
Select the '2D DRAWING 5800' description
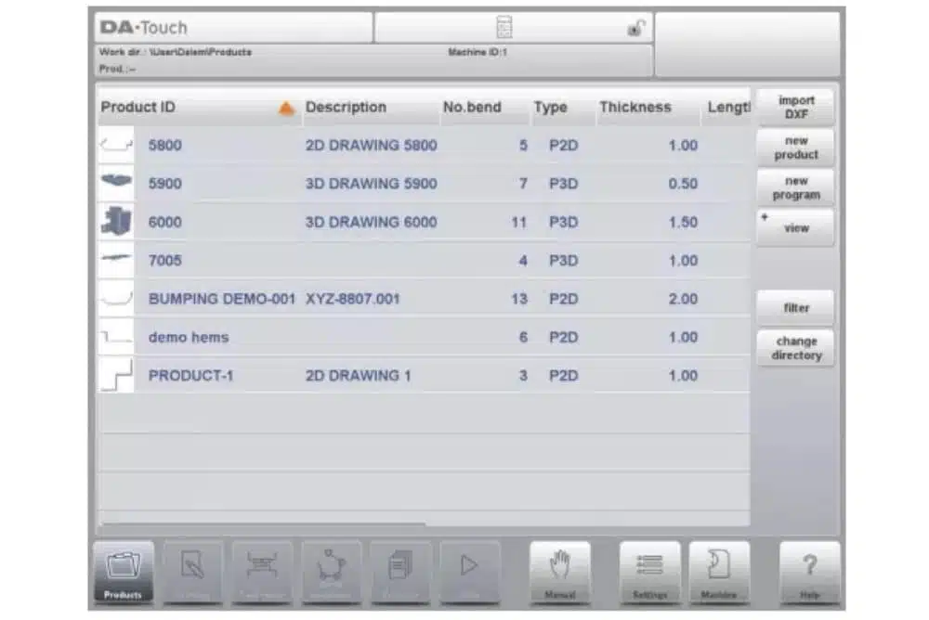click(371, 145)
